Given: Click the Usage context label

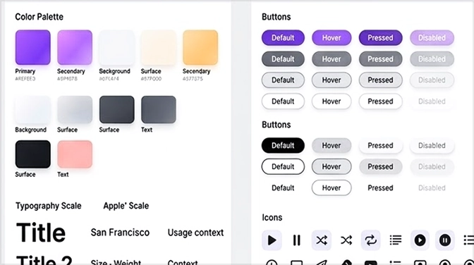Looking at the screenshot, I should (x=195, y=233).
